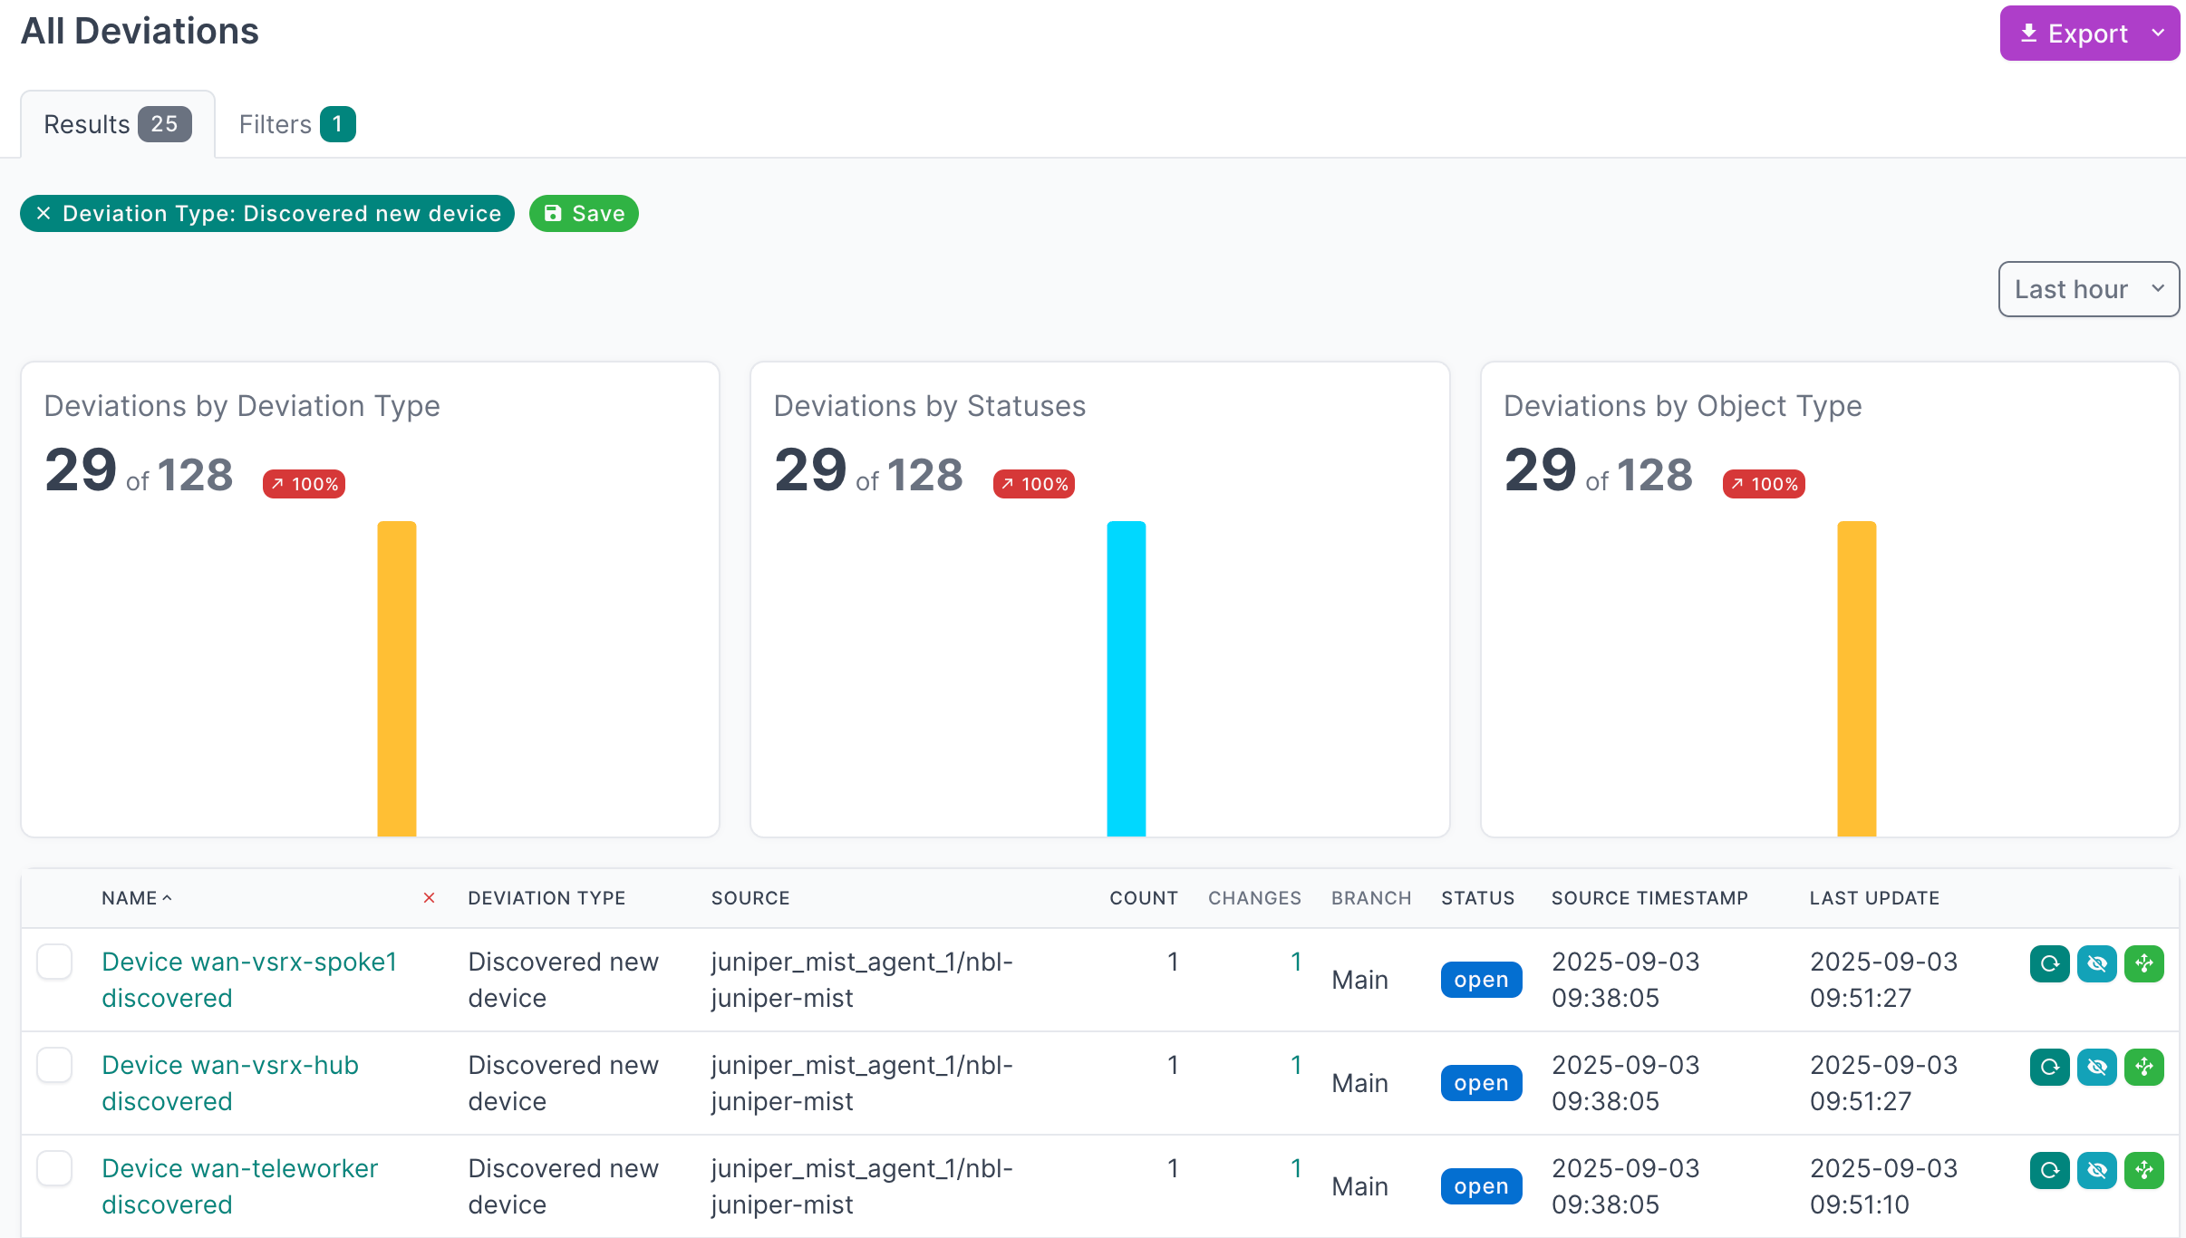The height and width of the screenshot is (1238, 2186).
Task: Select the Results tab
Action: (x=117, y=124)
